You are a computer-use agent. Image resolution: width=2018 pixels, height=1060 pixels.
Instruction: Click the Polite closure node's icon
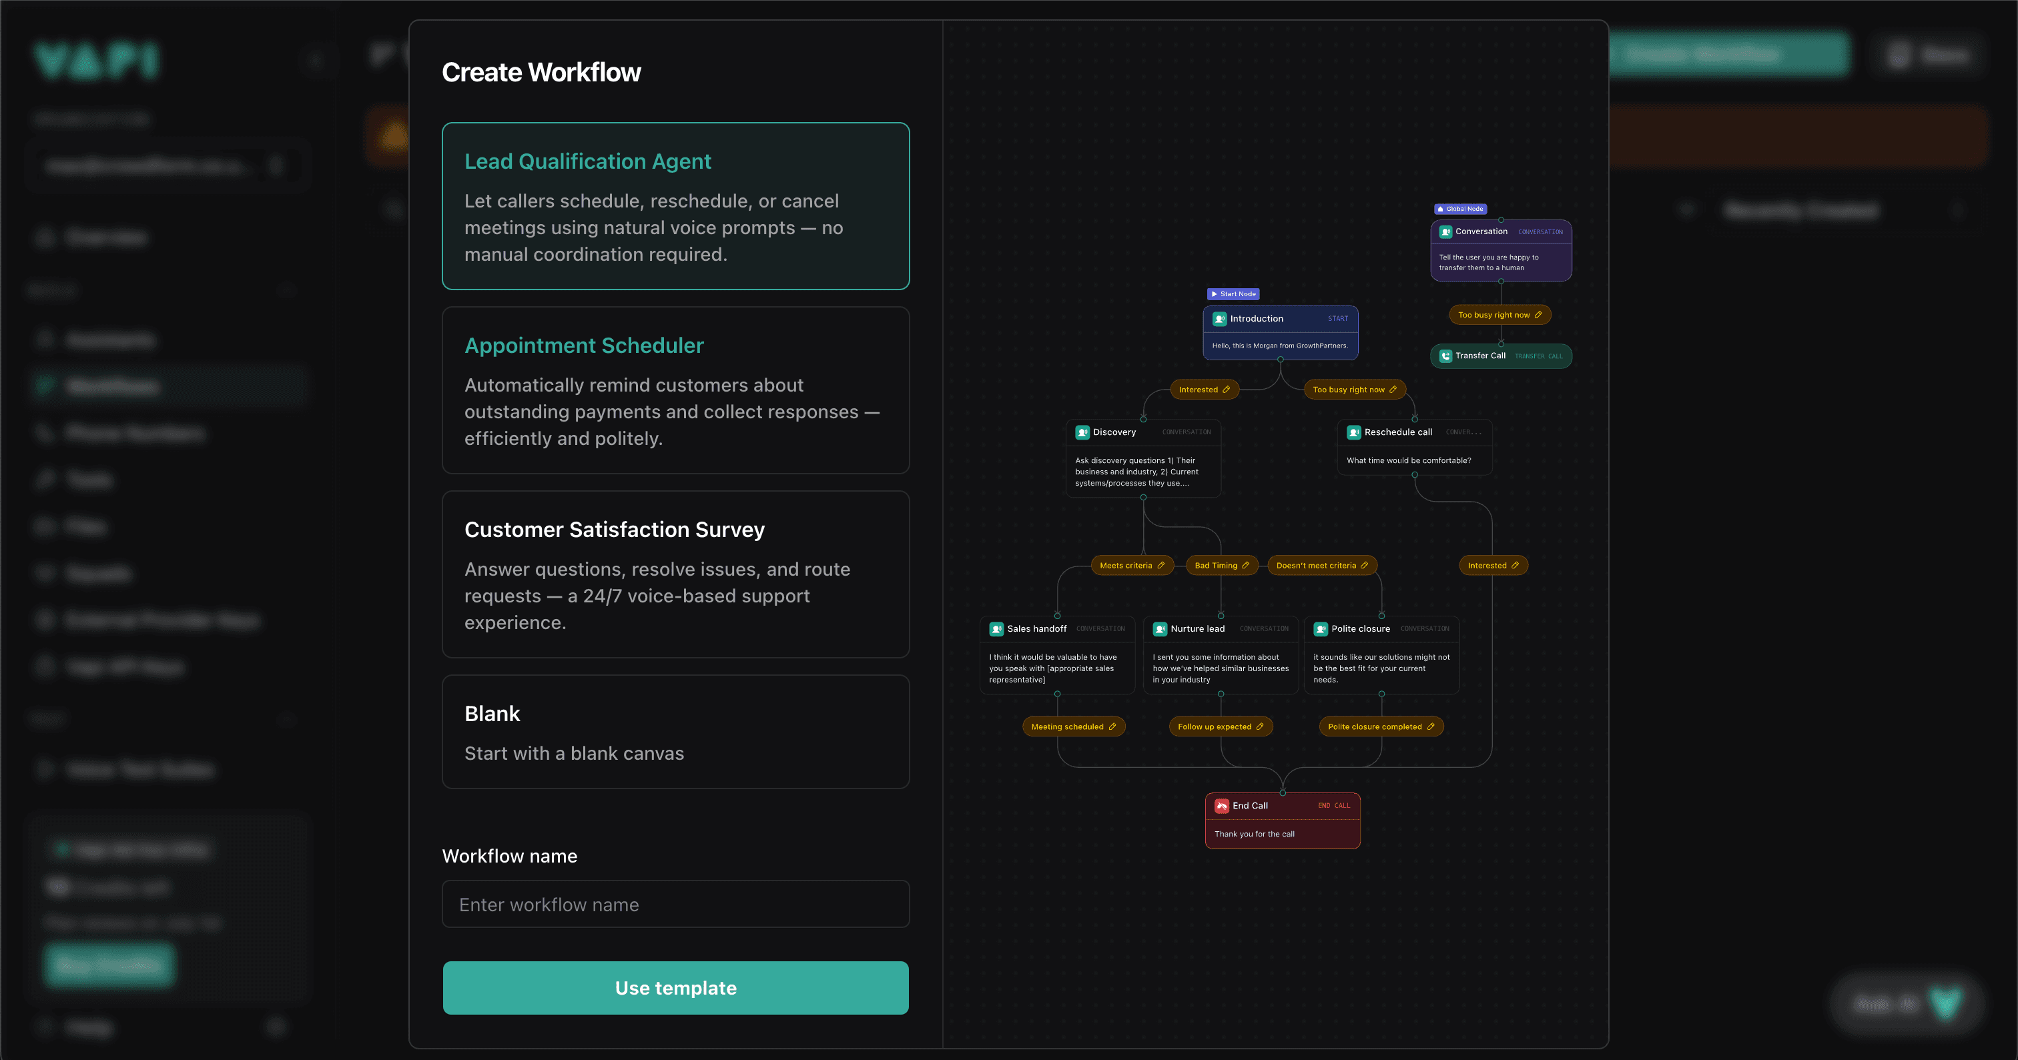(1321, 628)
